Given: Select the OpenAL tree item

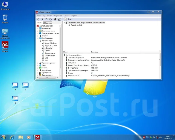Looking at the screenshot, I should 46,51.
